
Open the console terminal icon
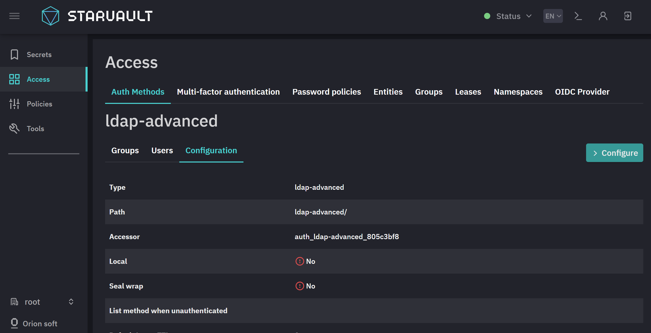(578, 16)
